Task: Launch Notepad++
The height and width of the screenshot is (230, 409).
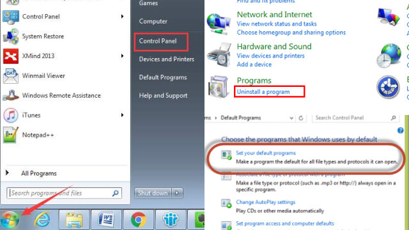Action: point(38,135)
